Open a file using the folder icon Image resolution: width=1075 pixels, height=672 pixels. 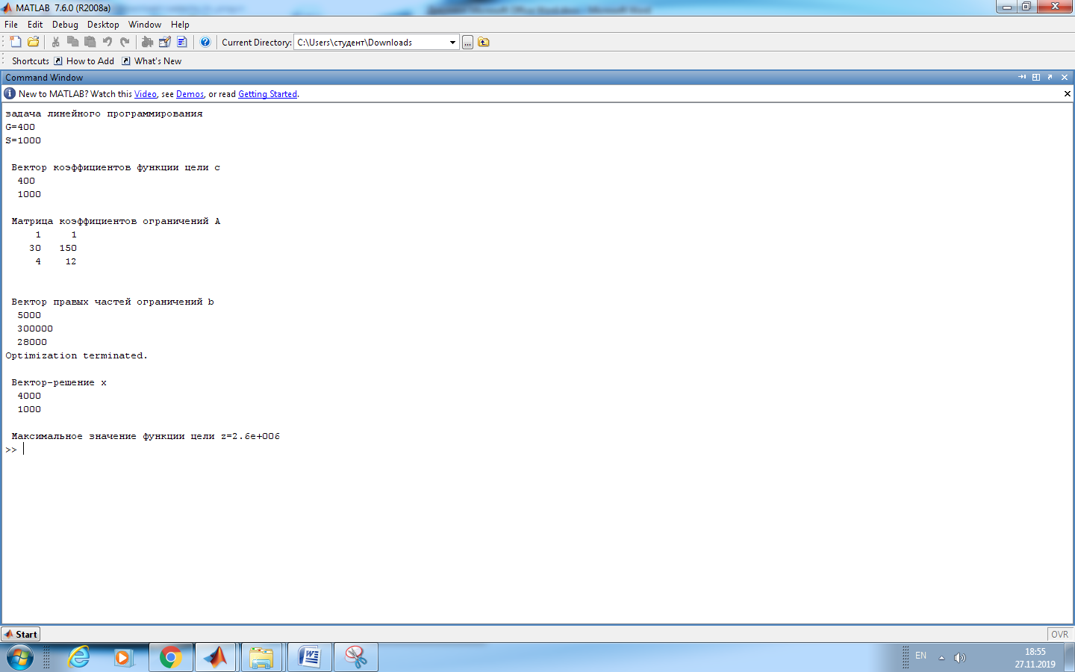pyautogui.click(x=33, y=42)
